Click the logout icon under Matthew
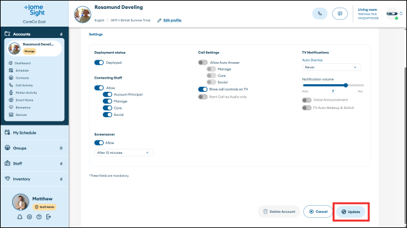The image size is (407, 228). pos(48,217)
